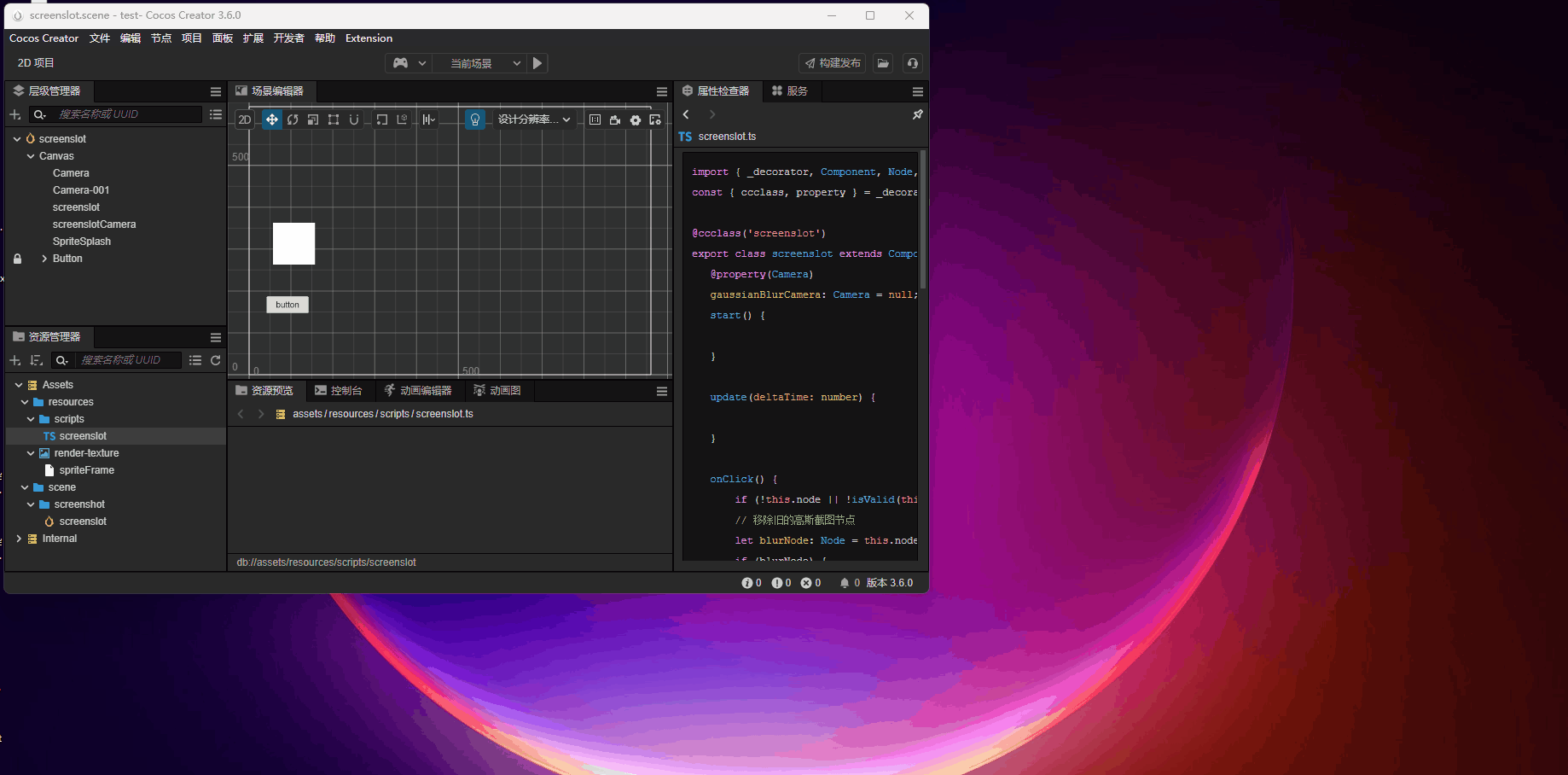
Task: Click the play preview button
Action: tap(537, 63)
